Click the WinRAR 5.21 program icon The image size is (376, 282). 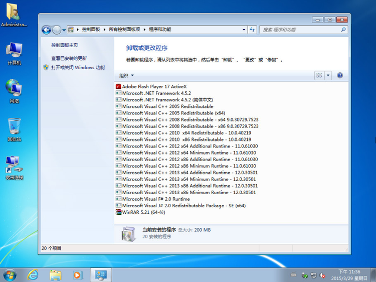(x=118, y=212)
